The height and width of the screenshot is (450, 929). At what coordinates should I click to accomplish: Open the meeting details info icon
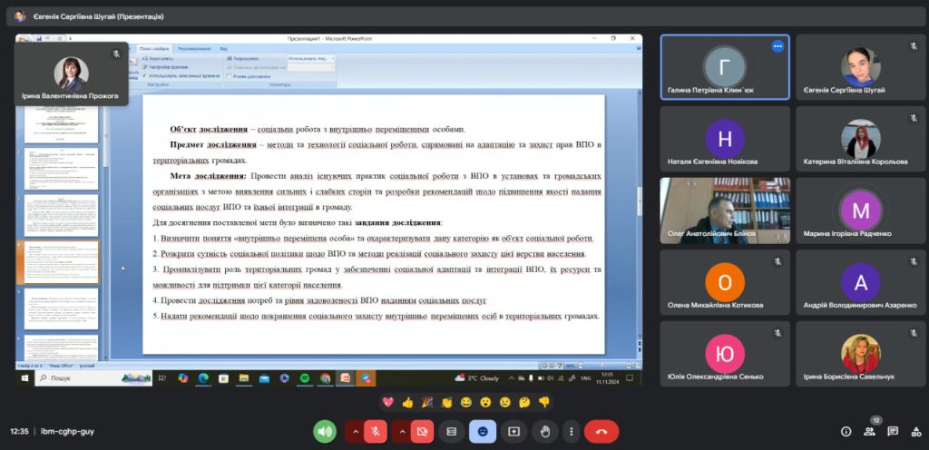(846, 431)
